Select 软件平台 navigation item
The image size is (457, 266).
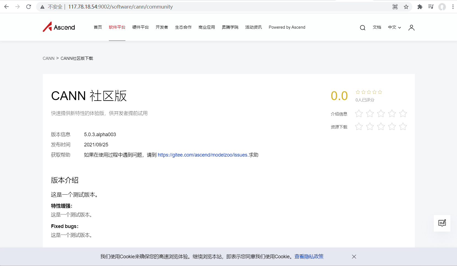tap(117, 27)
